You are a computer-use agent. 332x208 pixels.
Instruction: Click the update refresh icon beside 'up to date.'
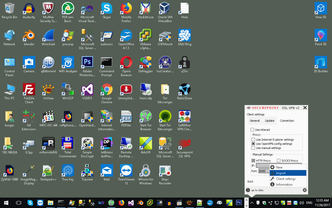coord(248,190)
